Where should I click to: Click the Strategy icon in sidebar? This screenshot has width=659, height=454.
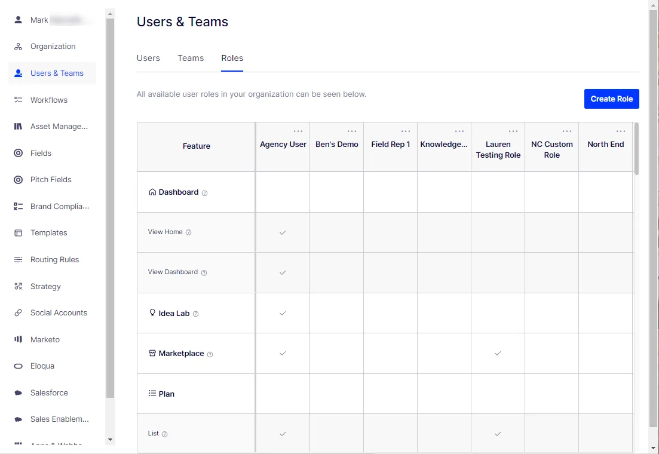point(18,286)
